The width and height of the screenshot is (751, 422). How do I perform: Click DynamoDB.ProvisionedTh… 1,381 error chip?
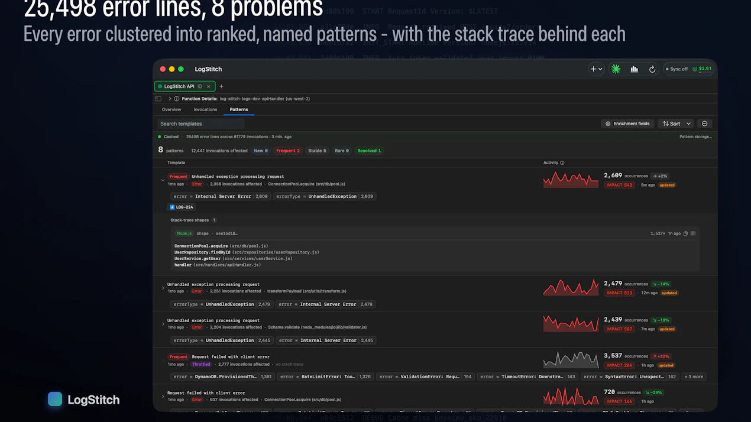tap(222, 376)
